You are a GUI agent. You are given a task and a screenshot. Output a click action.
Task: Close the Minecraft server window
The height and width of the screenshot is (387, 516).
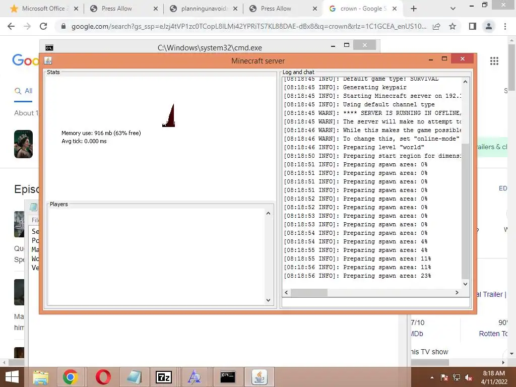[463, 58]
